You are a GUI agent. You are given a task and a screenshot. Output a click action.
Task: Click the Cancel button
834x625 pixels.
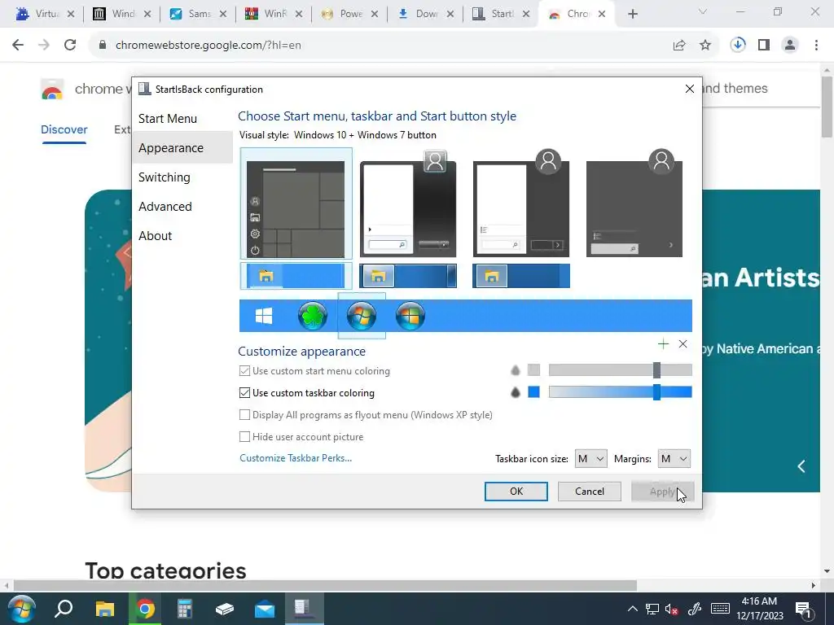(590, 491)
